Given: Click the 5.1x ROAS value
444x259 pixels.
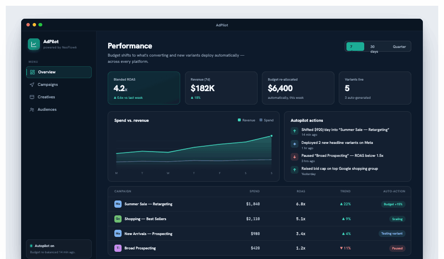Looking at the screenshot, I should (301, 219).
